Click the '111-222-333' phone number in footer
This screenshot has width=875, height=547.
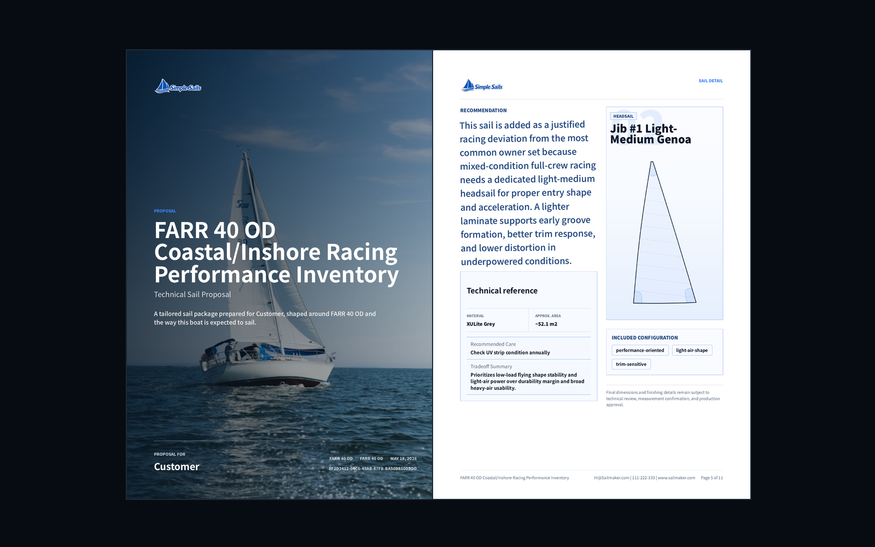coord(643,478)
